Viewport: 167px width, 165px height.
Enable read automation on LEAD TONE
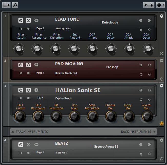(x=21, y=29)
